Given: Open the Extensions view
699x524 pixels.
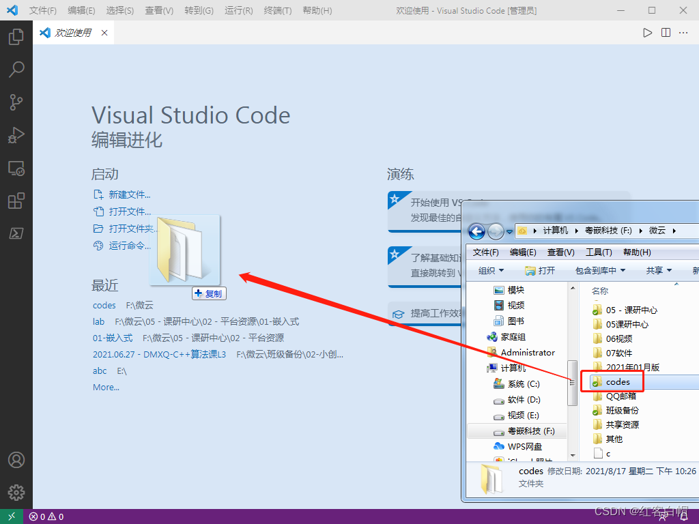Looking at the screenshot, I should [16, 201].
